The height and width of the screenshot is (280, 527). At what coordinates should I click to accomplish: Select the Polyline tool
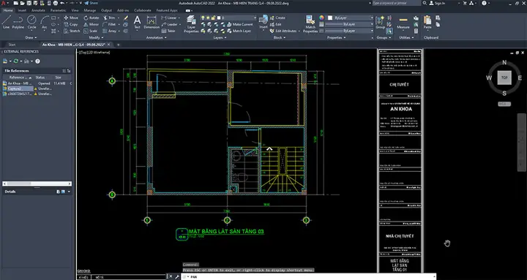point(18,22)
